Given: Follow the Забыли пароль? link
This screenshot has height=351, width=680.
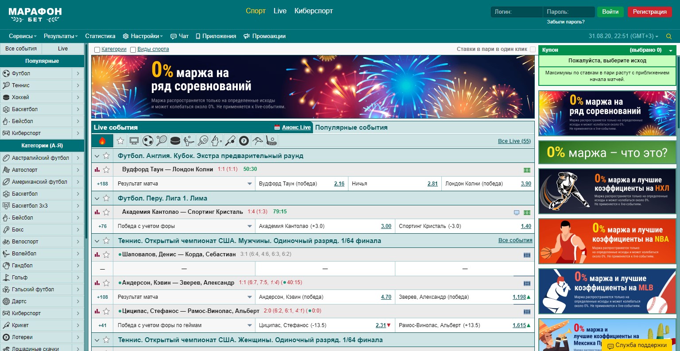Looking at the screenshot, I should click(x=566, y=22).
